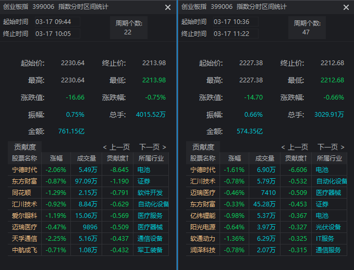Sort left table by 涨幅 column header
This screenshot has height=270, width=354.
click(x=56, y=158)
